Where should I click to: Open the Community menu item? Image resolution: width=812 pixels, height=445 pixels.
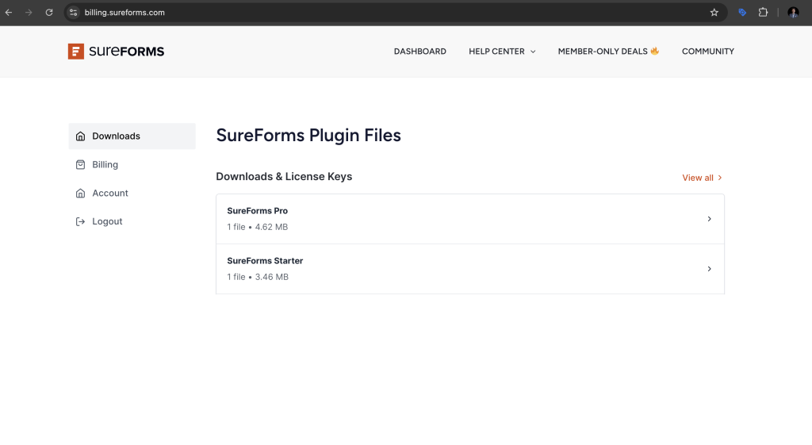pos(707,52)
